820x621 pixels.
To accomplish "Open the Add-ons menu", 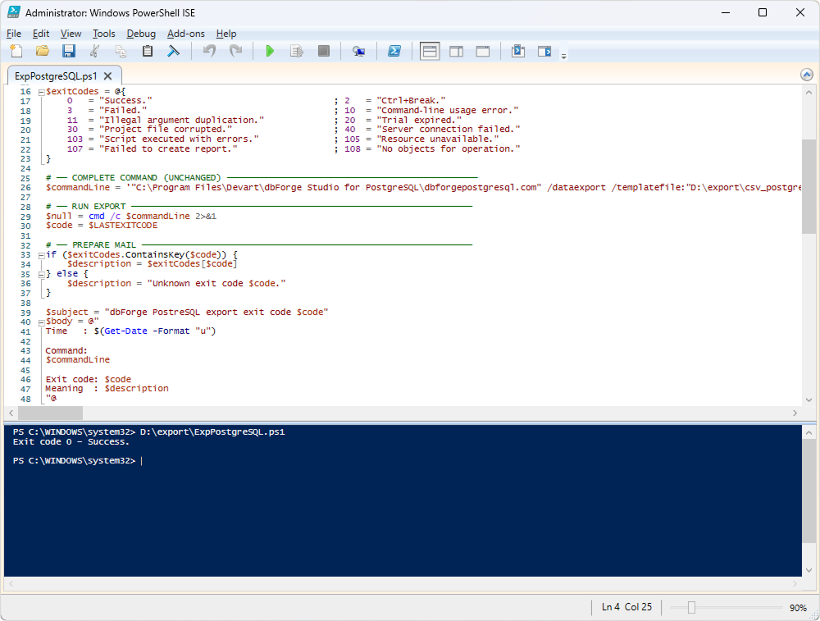I will [185, 34].
